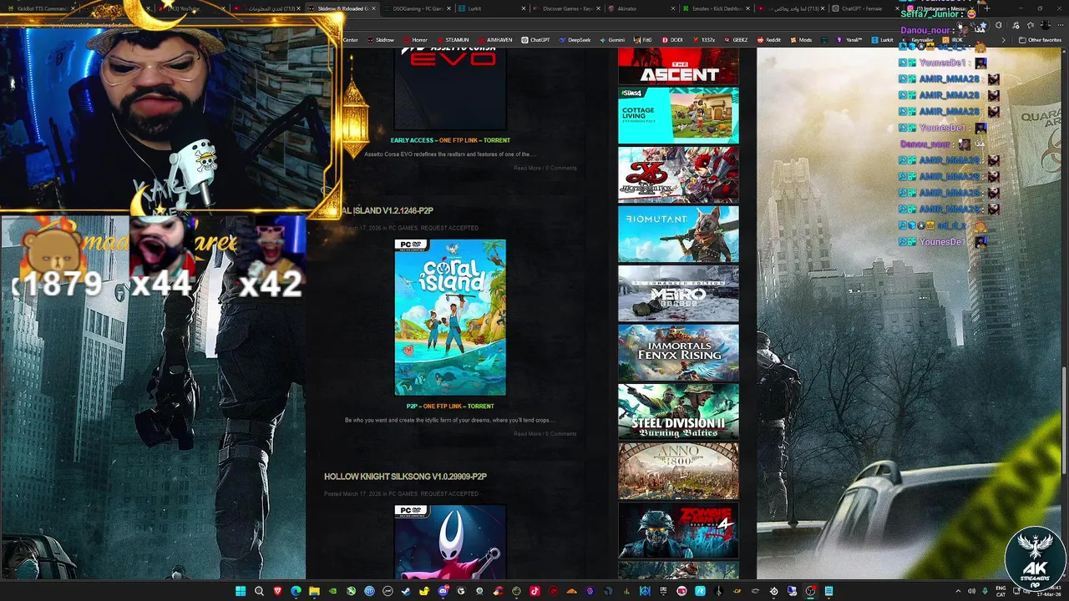Open the Windows Start menu
This screenshot has height=601, width=1069.
[241, 591]
